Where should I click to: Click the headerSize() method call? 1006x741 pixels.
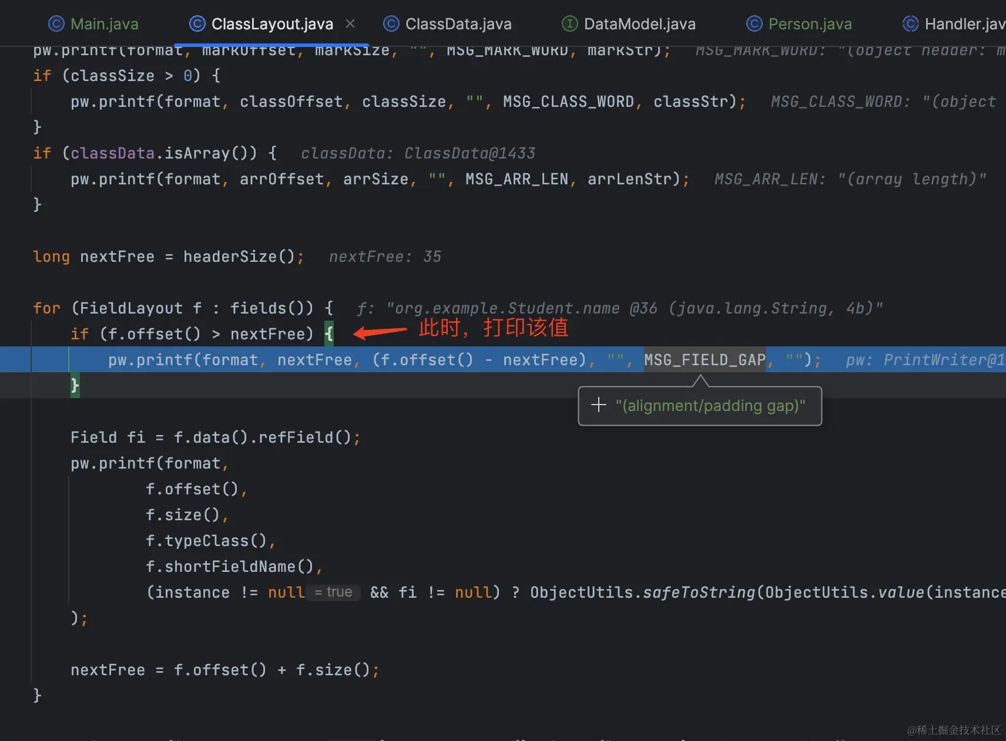coord(239,257)
